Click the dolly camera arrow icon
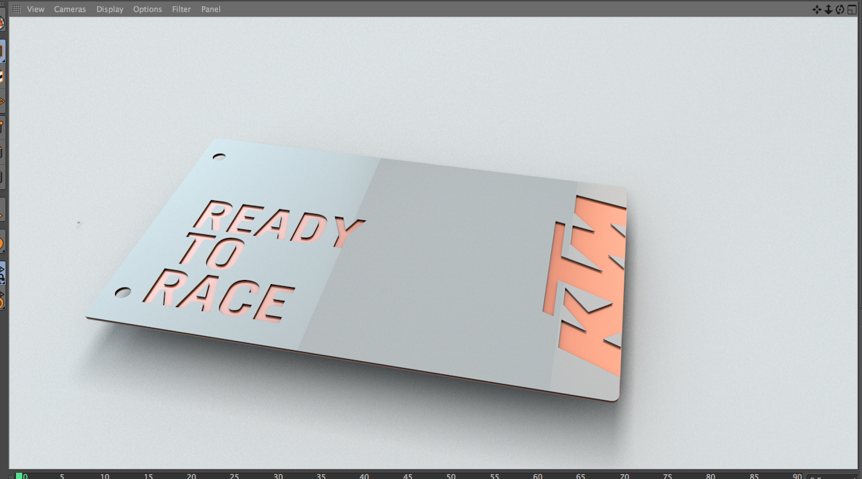Viewport: 862px width, 479px height. 828,9
